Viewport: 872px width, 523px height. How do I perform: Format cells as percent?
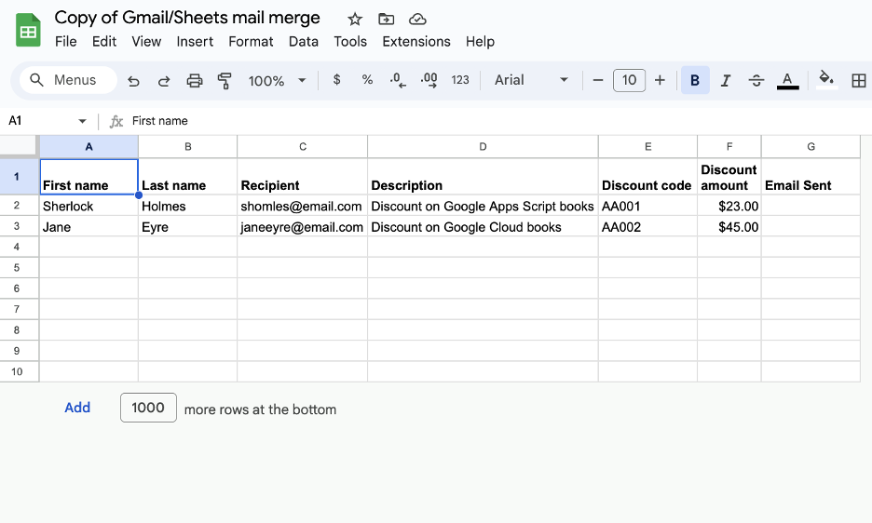tap(367, 80)
